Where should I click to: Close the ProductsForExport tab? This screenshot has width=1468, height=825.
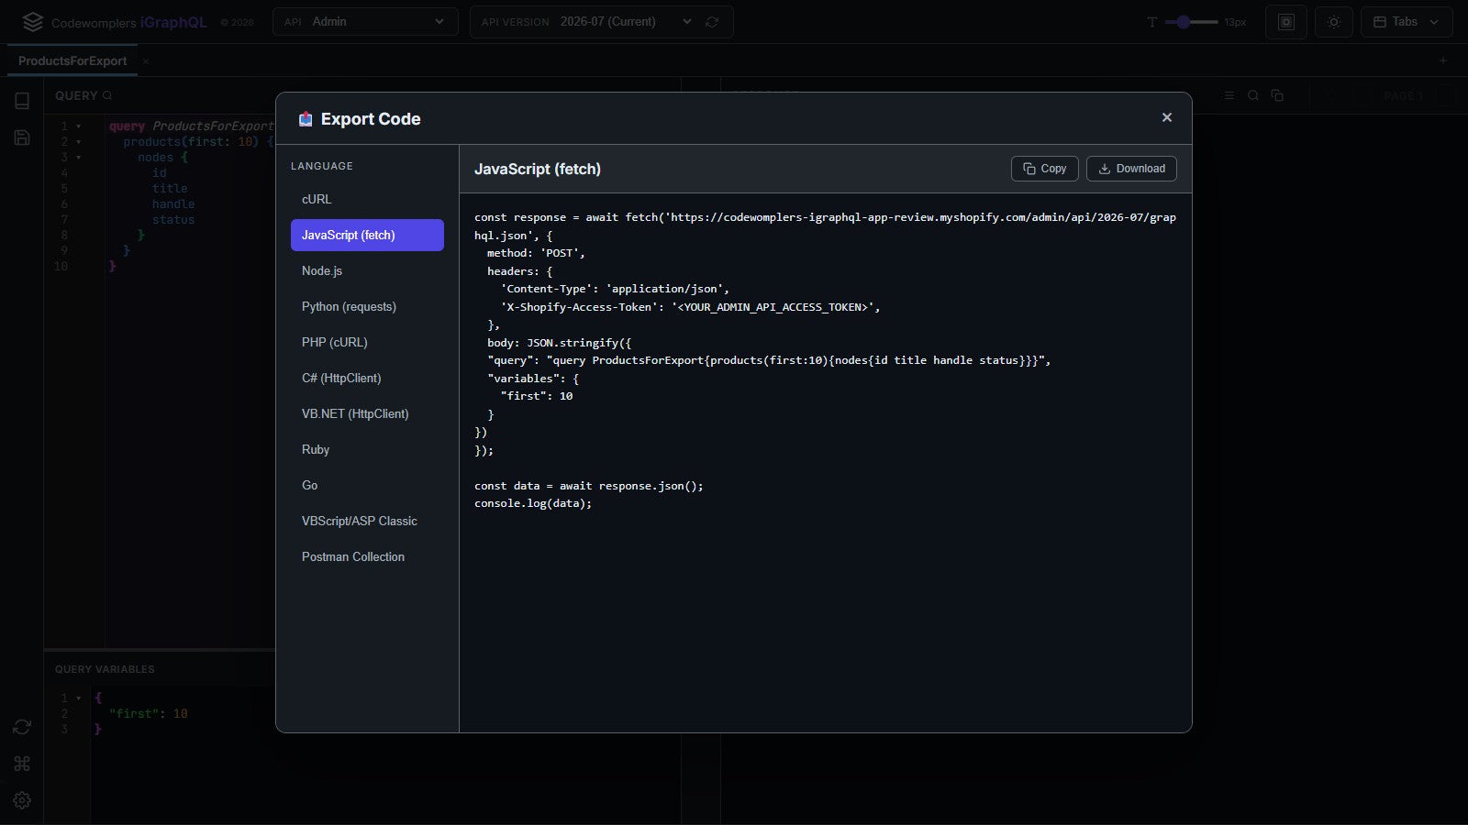(145, 61)
